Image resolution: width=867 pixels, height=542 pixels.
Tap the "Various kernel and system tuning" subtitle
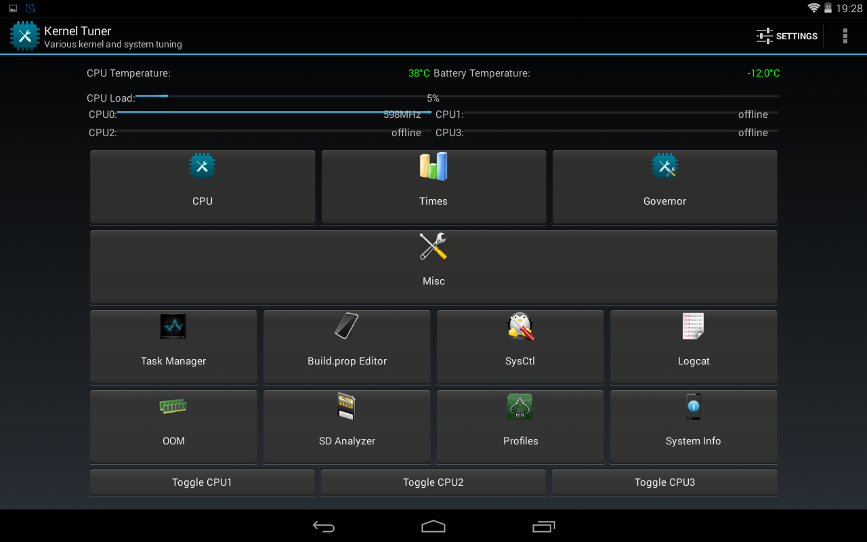tap(113, 45)
